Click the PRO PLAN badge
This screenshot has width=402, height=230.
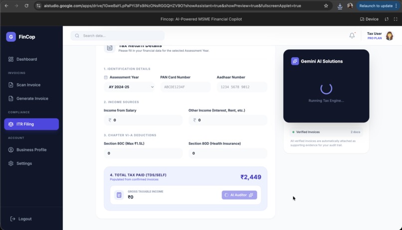click(x=375, y=38)
